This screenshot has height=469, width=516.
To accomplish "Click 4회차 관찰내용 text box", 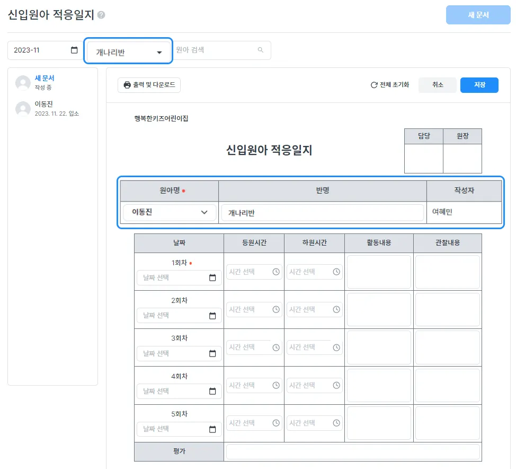I will (x=448, y=385).
